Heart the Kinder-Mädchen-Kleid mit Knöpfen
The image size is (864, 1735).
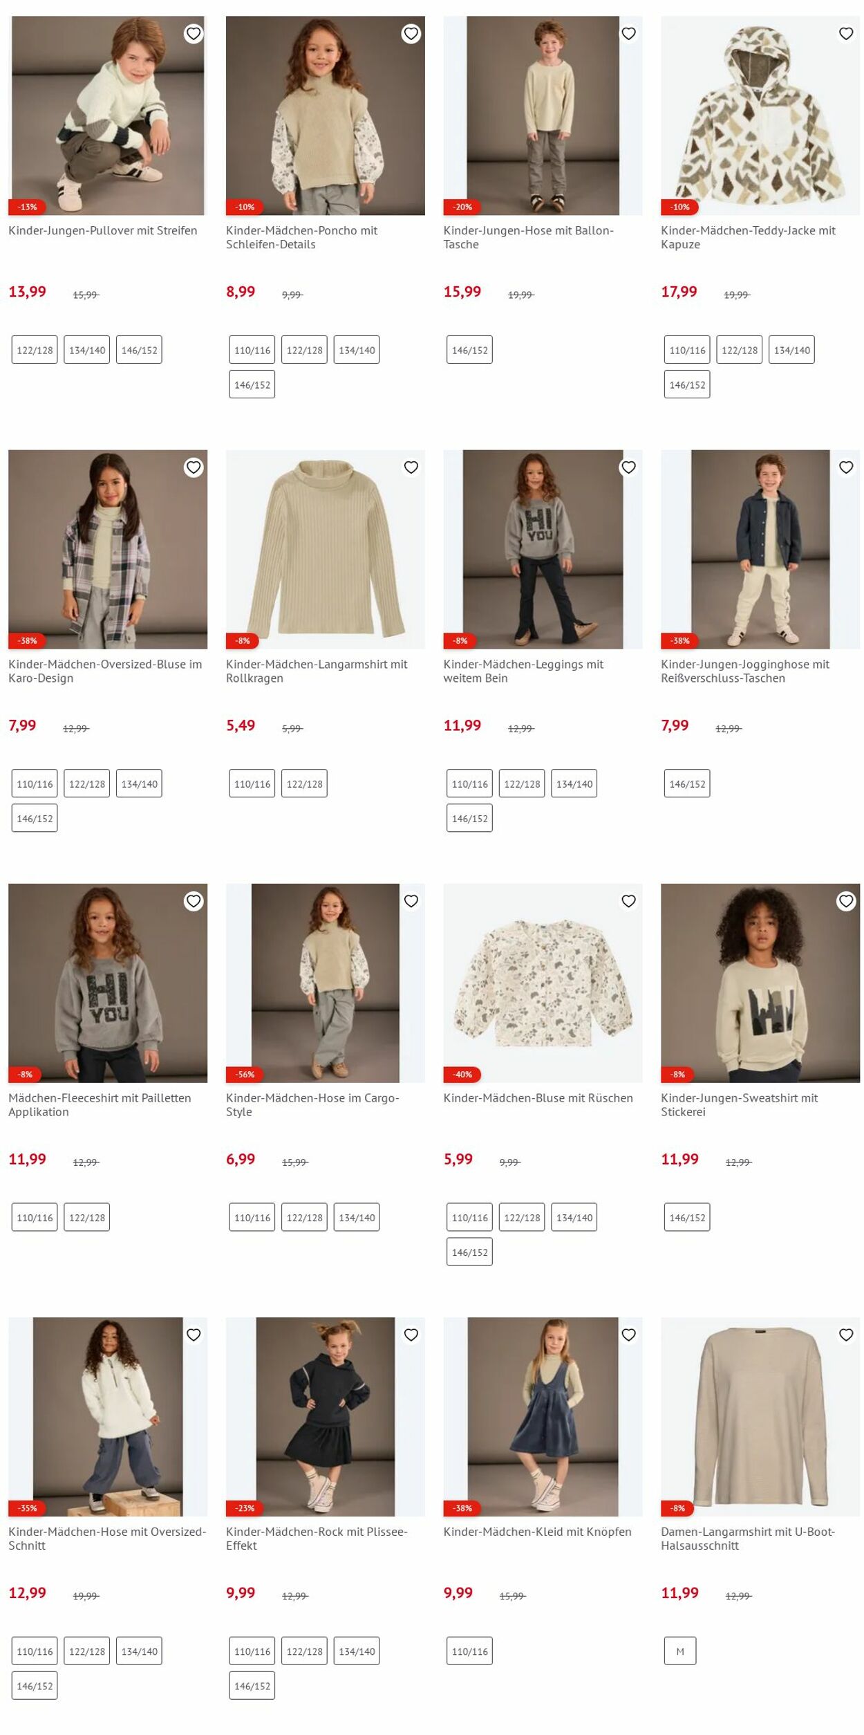628,1335
